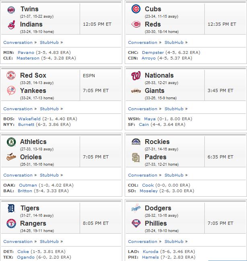Open Conversation for Rockies vs Padres
Viewport: 247px width, 261px height.
click(x=142, y=175)
